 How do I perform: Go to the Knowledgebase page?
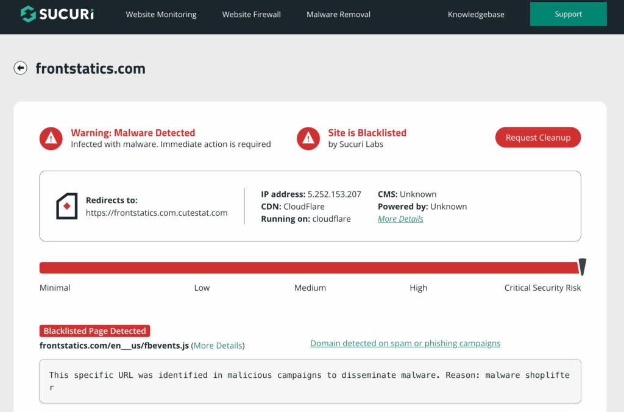[x=476, y=14]
